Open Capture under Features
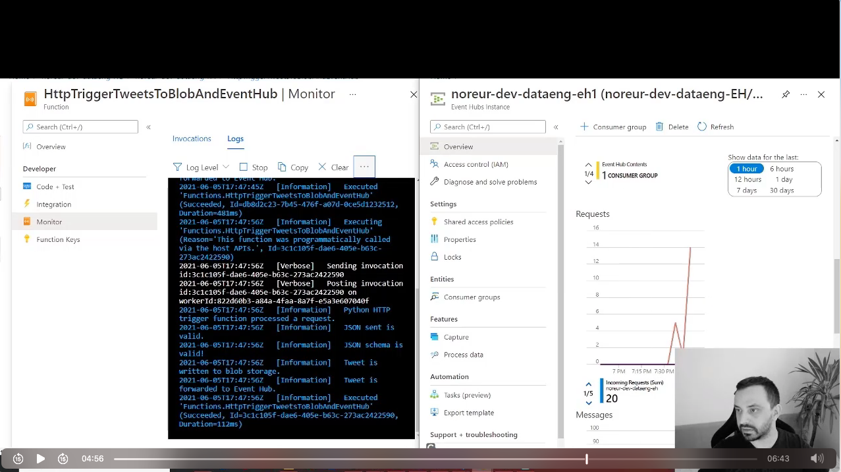The width and height of the screenshot is (841, 472). [456, 337]
